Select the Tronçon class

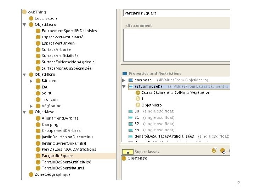(50, 99)
